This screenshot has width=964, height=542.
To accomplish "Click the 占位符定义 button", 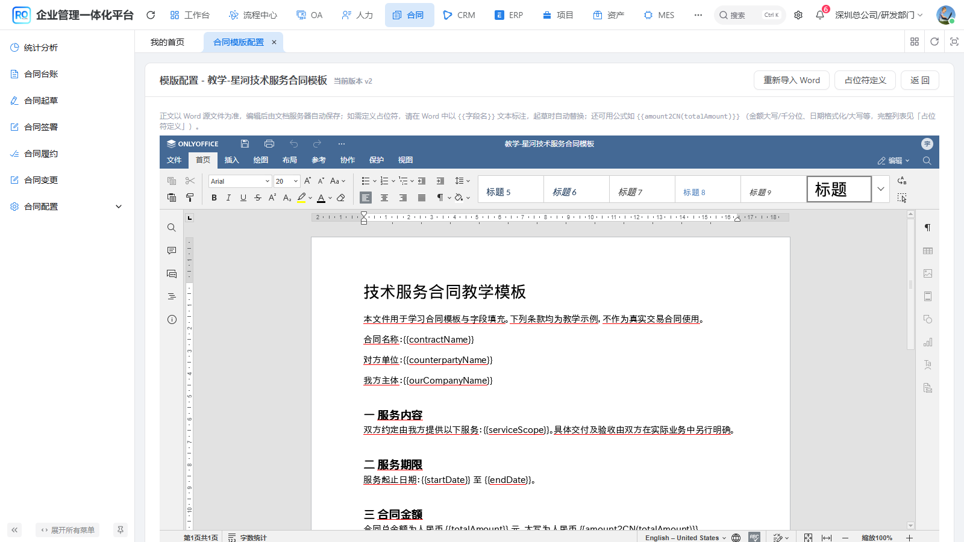I will (865, 80).
